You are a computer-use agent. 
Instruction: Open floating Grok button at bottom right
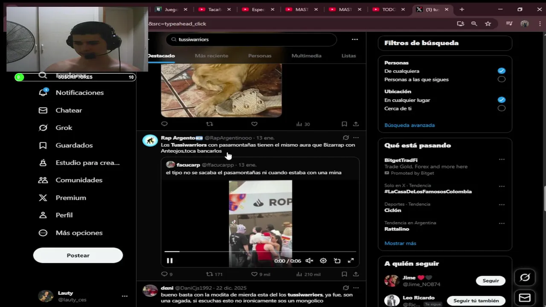525,278
